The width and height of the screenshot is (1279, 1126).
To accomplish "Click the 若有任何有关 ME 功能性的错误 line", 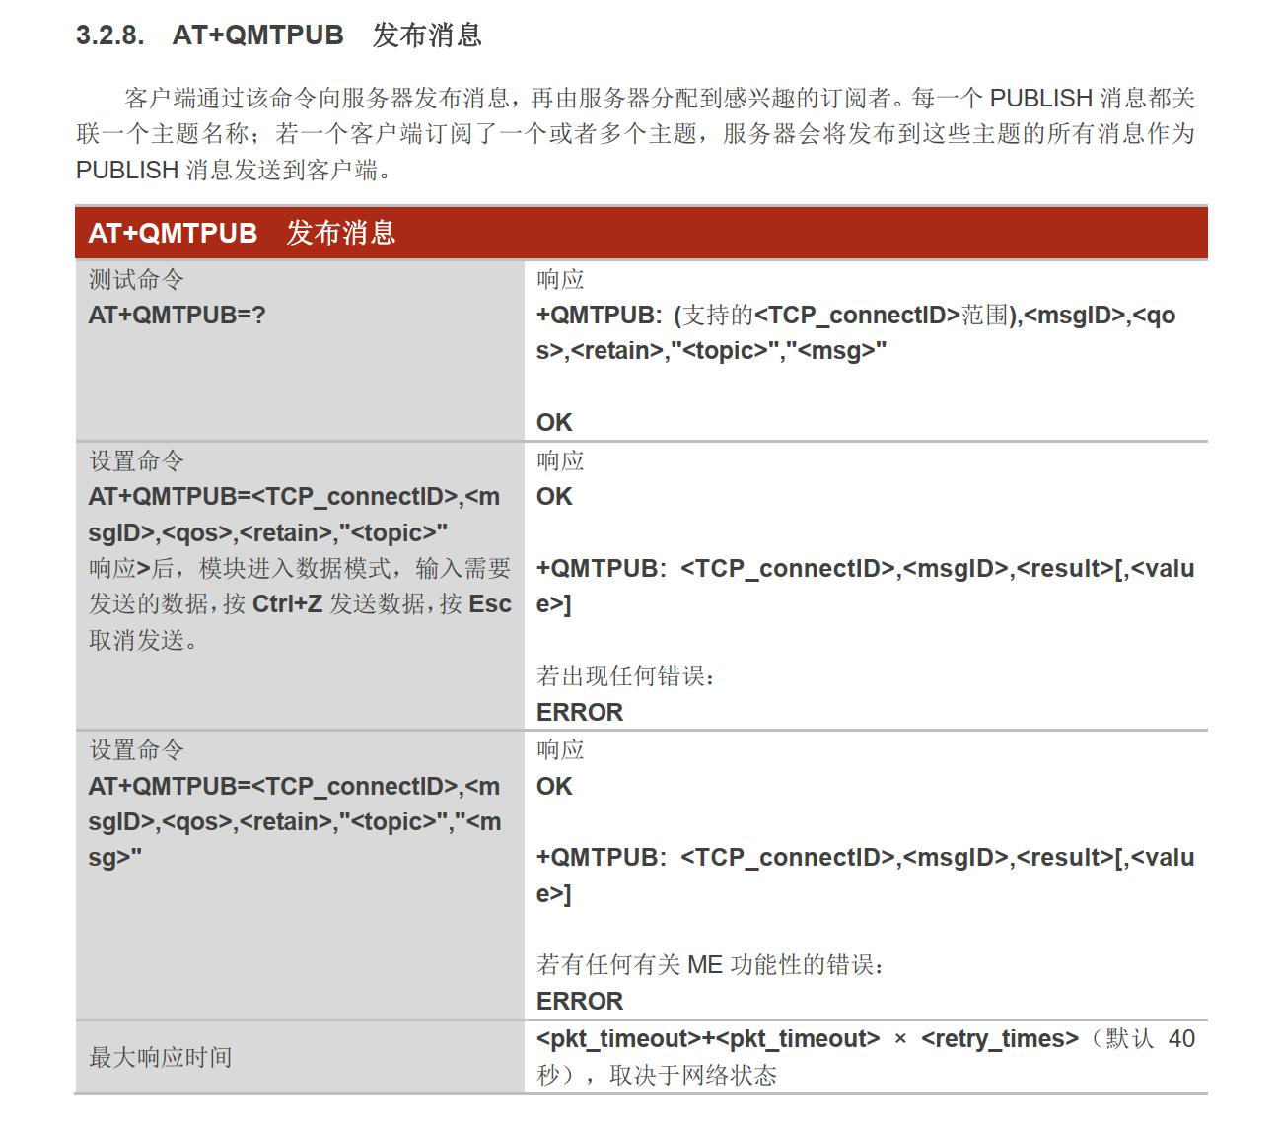I will 709,965.
